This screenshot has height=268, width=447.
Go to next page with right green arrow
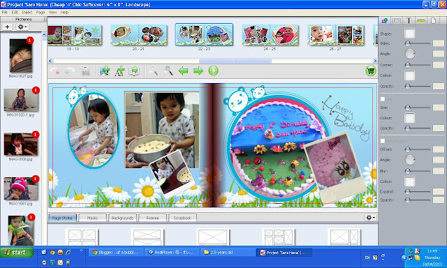[x=198, y=70]
